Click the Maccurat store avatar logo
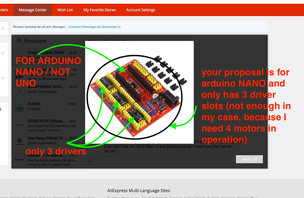This screenshot has height=198, width=304. point(19,159)
